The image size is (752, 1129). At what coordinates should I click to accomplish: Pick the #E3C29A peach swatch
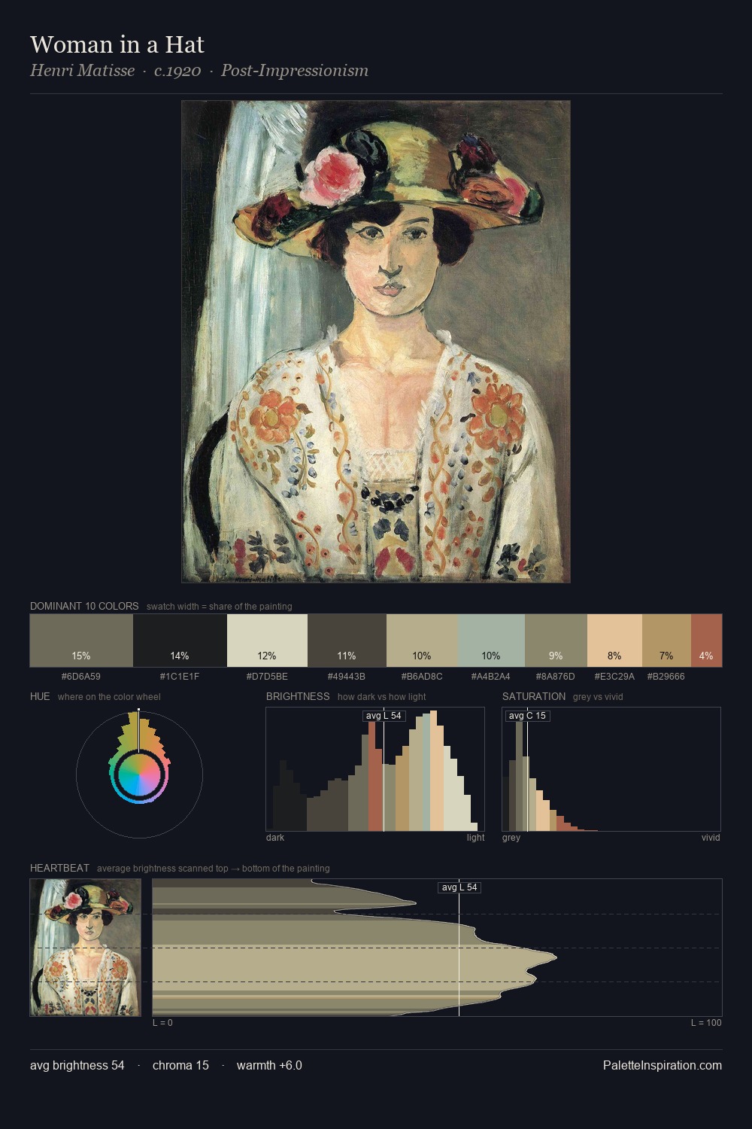[614, 641]
